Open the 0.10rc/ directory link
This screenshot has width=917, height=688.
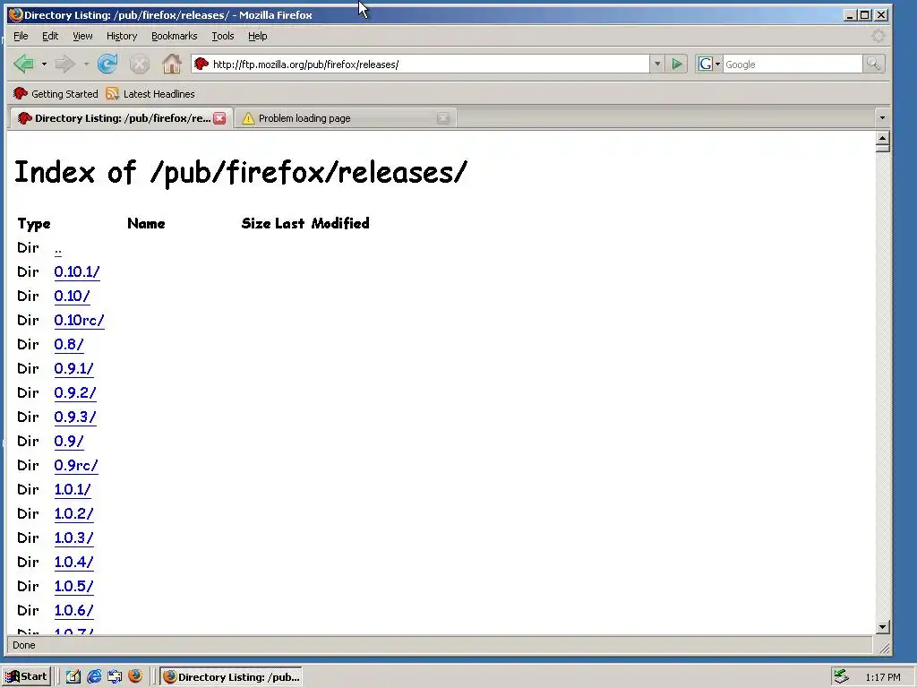[79, 321]
